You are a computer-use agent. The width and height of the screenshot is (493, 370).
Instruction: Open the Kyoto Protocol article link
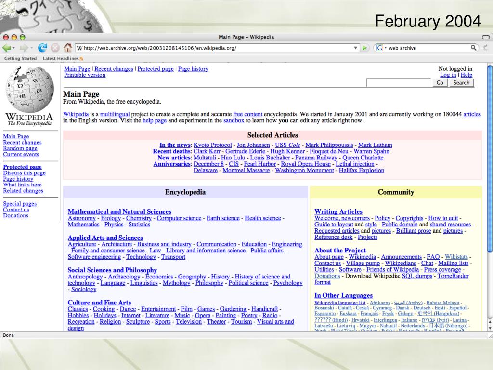click(212, 145)
